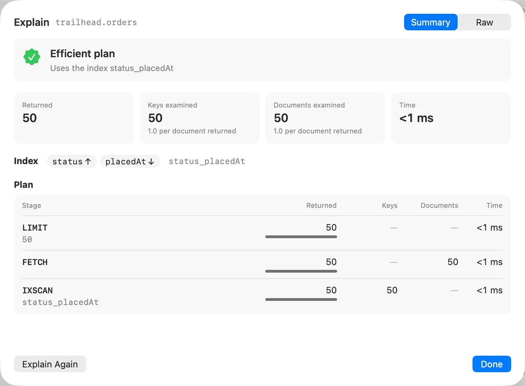Click the LIMIT stage name

(35, 228)
